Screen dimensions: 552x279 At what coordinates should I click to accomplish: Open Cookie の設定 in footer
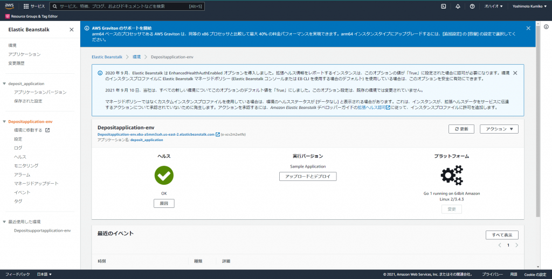tap(535, 274)
